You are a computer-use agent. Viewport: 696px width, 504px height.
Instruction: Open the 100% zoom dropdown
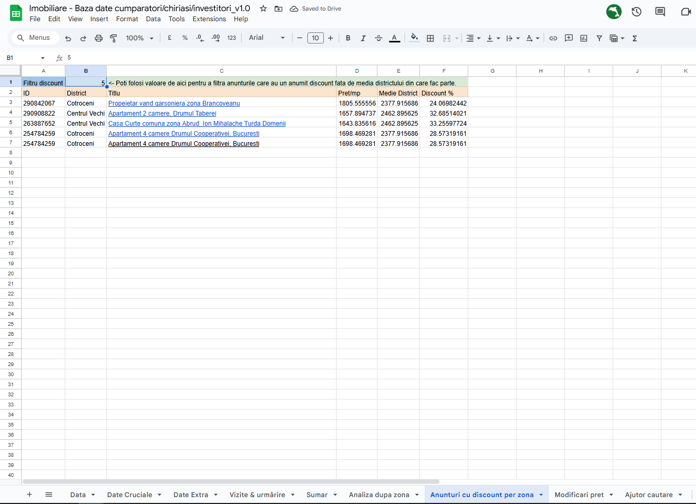click(x=140, y=38)
